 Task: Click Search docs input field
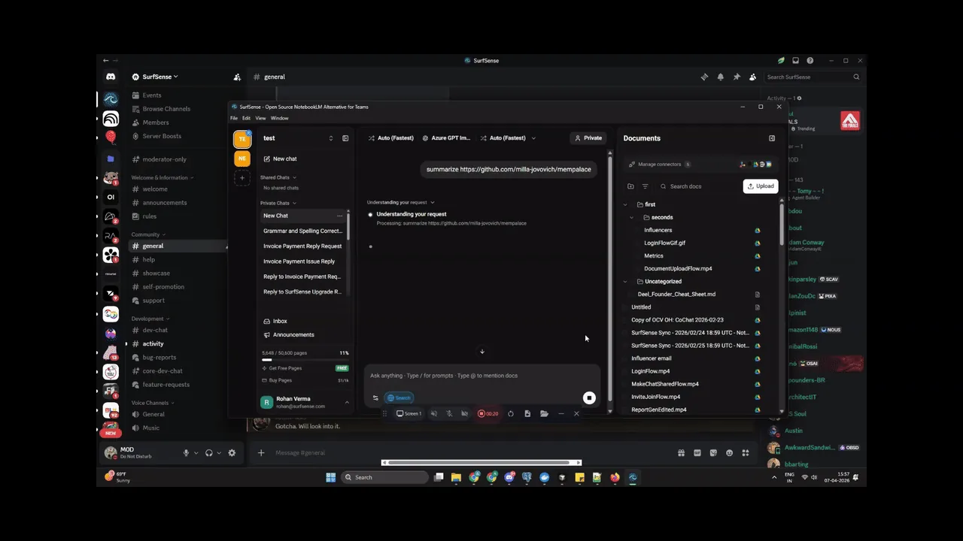click(700, 186)
